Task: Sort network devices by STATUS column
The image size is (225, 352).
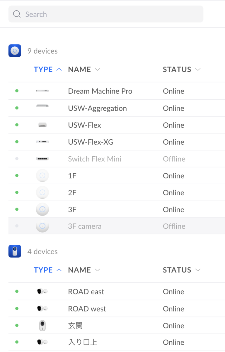Action: [182, 70]
